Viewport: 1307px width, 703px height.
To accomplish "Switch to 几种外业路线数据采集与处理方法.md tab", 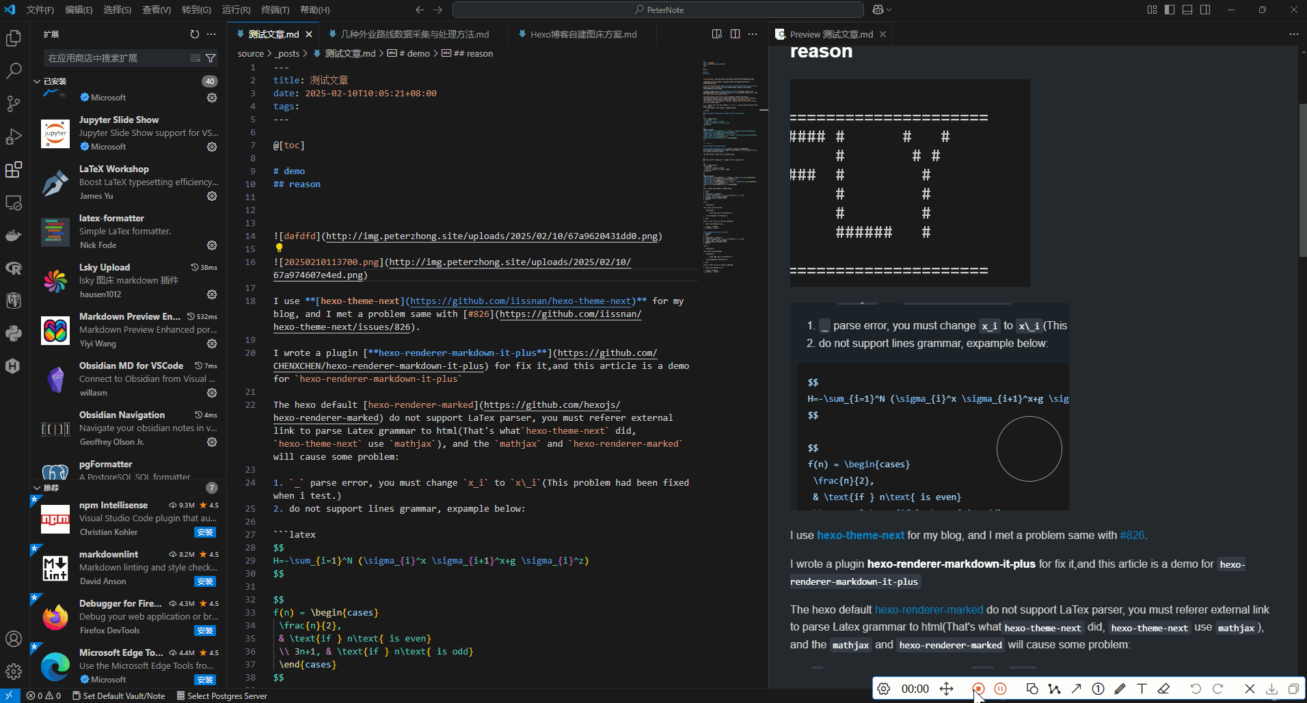I will point(415,34).
